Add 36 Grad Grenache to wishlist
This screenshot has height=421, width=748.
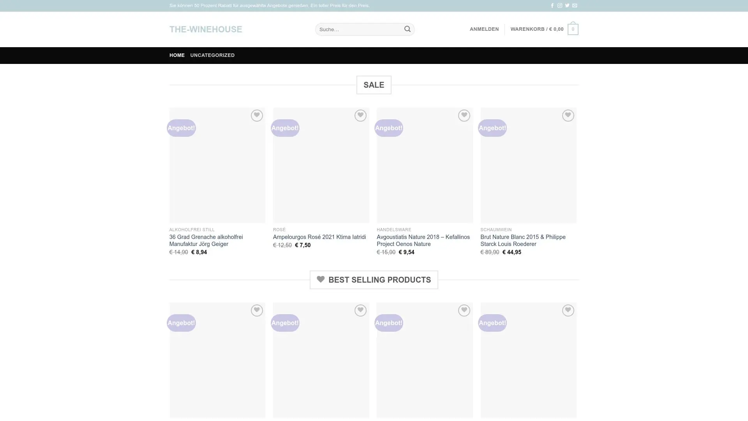pos(256,115)
